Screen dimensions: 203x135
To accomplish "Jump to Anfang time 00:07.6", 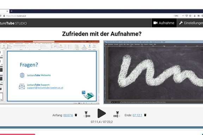I will (x=68, y=115).
